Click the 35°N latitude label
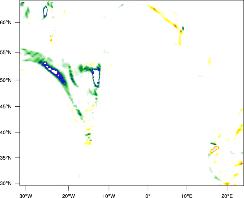This screenshot has width=244, height=198. pos(6,158)
